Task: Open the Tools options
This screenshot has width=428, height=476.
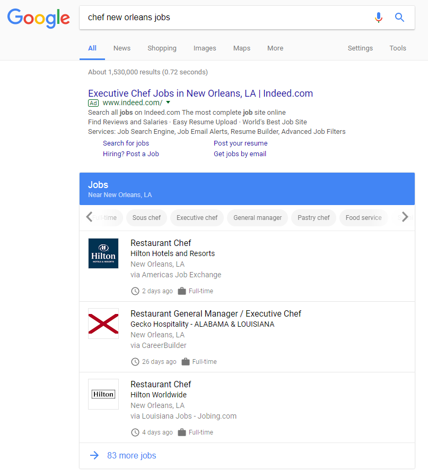Action: pyautogui.click(x=398, y=48)
